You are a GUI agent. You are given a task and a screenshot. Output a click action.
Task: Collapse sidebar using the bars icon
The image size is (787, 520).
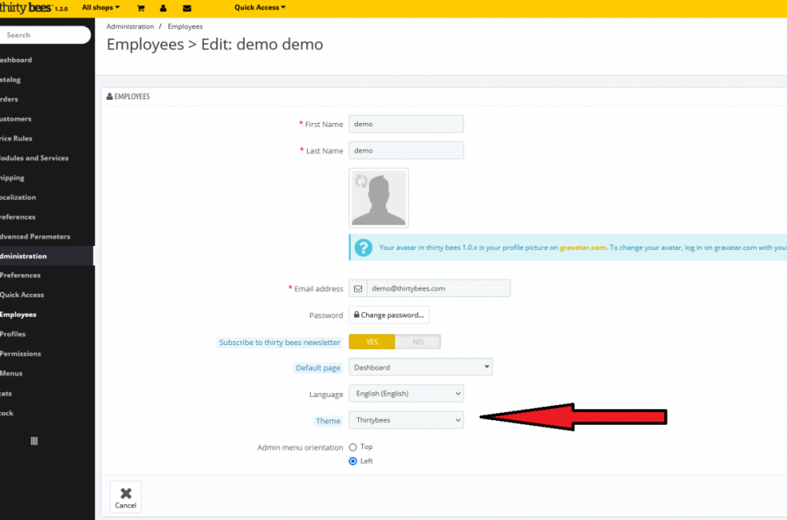pyautogui.click(x=34, y=441)
